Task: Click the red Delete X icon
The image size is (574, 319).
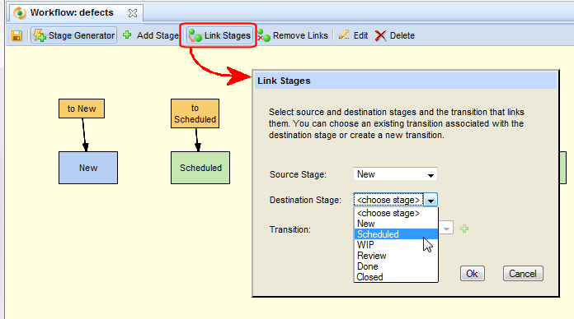Action: click(380, 36)
